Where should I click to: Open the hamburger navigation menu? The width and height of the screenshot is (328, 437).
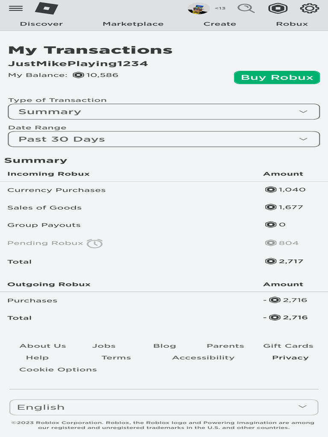[x=16, y=8]
